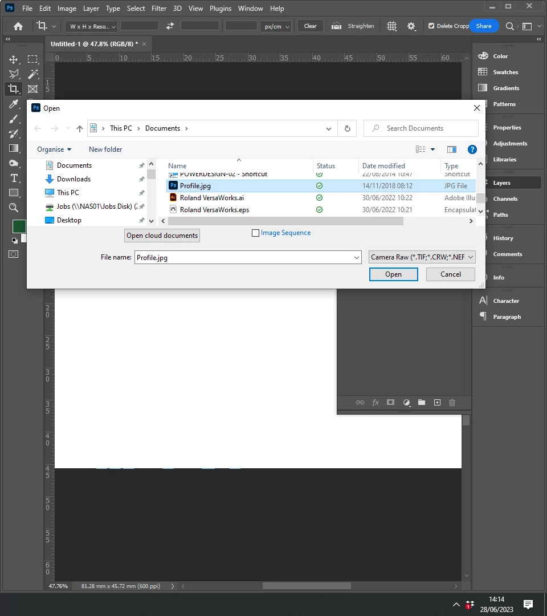Viewport: 547px width, 616px height.
Task: Open view options dropdown arrow
Action: pos(433,149)
